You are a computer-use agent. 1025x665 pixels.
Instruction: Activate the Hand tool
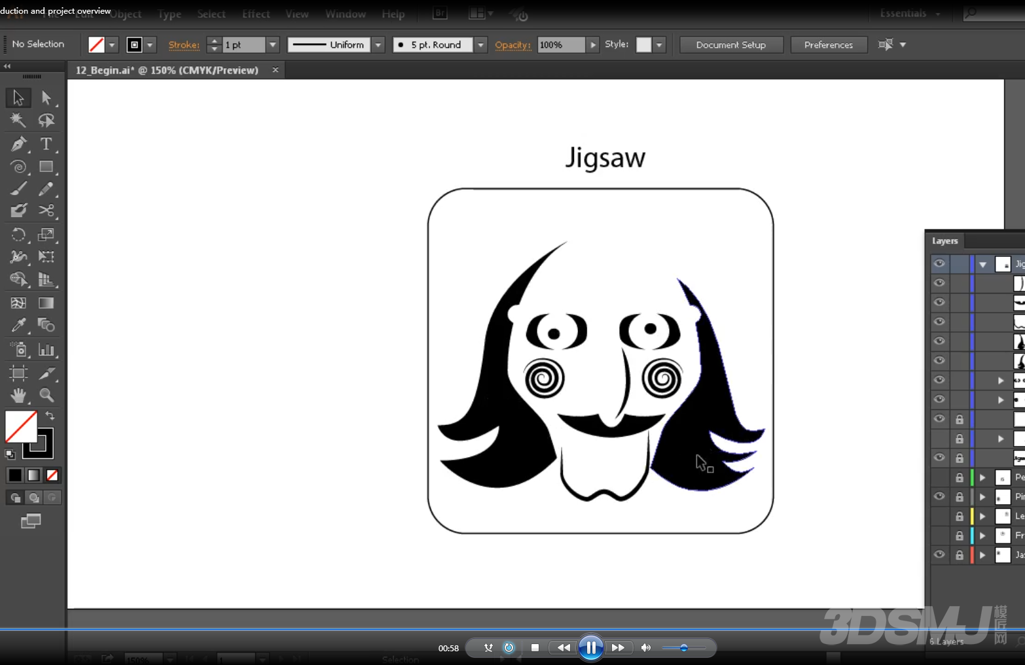pos(18,395)
